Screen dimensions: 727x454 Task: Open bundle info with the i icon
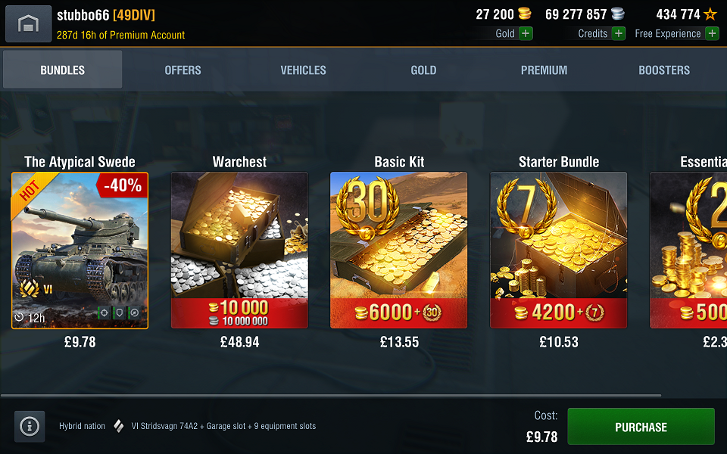click(x=30, y=426)
